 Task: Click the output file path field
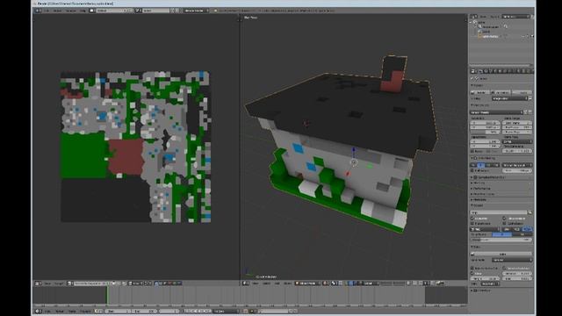click(x=499, y=212)
